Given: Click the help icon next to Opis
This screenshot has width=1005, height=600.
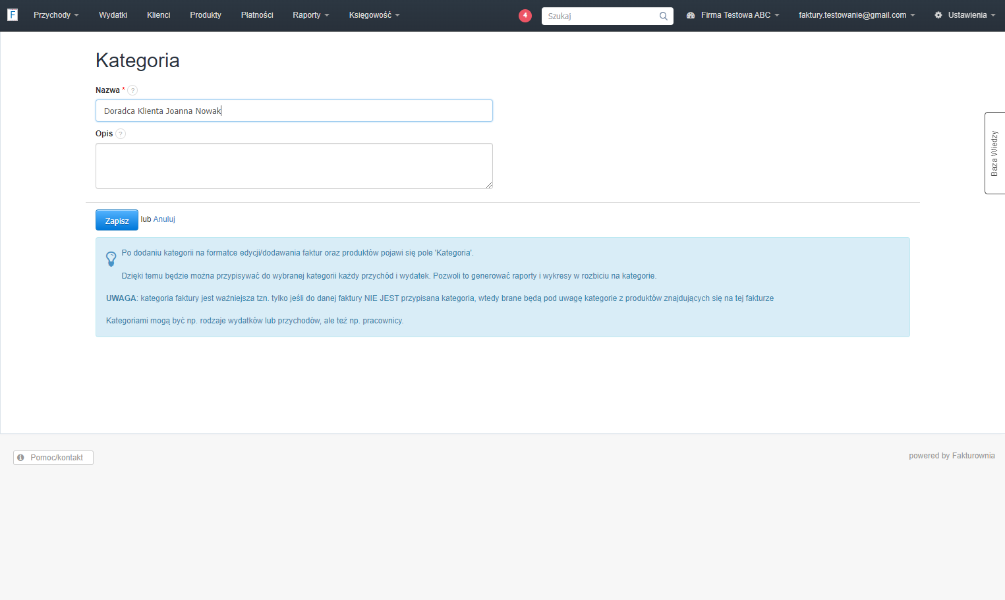Looking at the screenshot, I should pos(121,134).
